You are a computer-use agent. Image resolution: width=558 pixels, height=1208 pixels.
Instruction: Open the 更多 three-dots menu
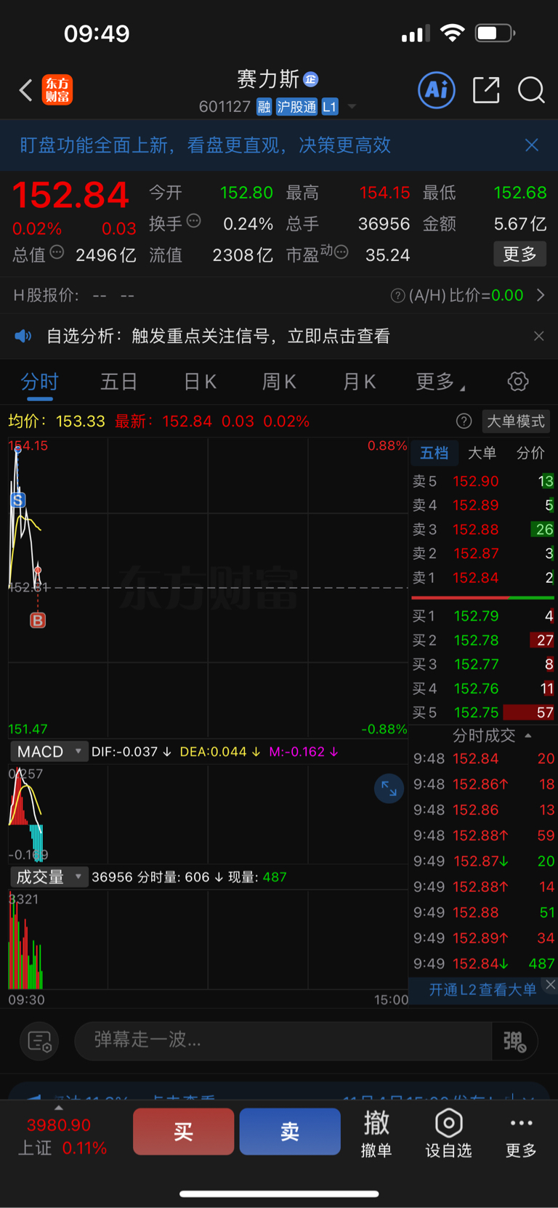(521, 1133)
